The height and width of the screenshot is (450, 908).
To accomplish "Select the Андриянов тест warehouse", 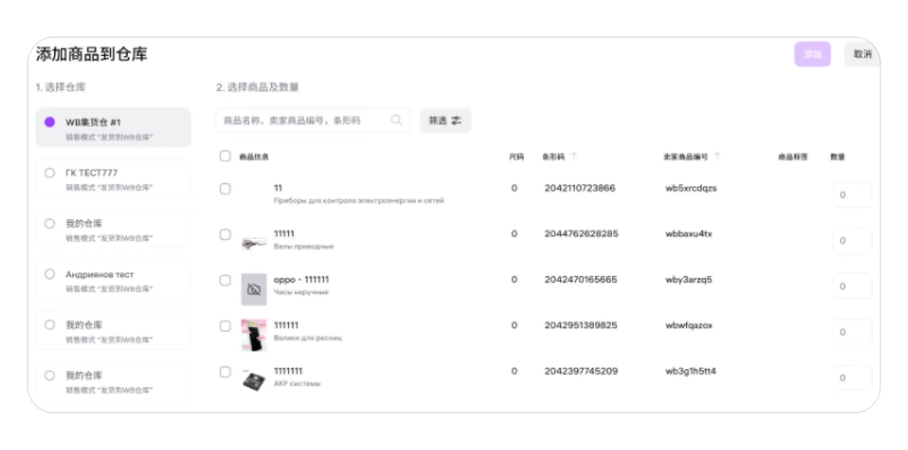I will [x=49, y=274].
